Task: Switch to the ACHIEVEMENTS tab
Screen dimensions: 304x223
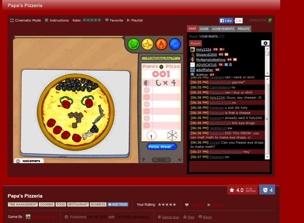Action: [223, 29]
